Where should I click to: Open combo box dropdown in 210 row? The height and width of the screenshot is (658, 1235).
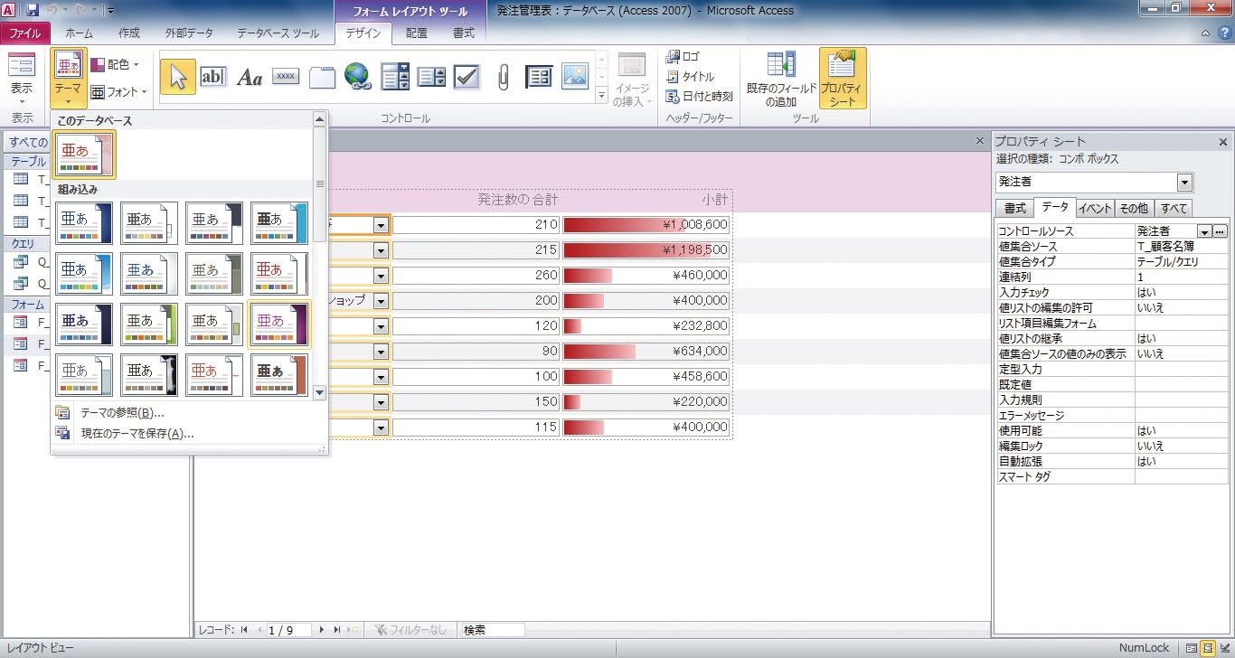tap(382, 224)
